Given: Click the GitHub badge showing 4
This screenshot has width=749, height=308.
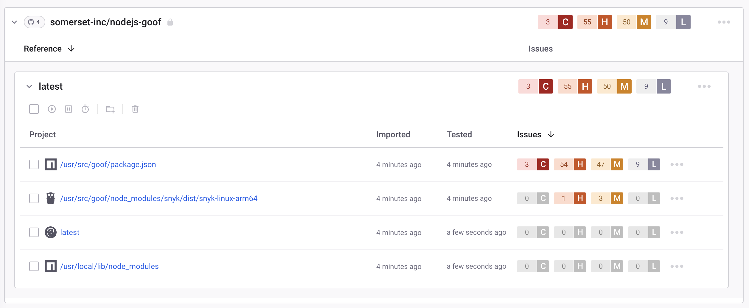Looking at the screenshot, I should (34, 22).
